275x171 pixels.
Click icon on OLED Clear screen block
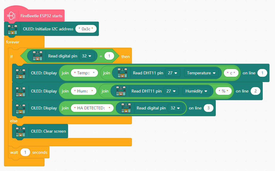(x=20, y=131)
